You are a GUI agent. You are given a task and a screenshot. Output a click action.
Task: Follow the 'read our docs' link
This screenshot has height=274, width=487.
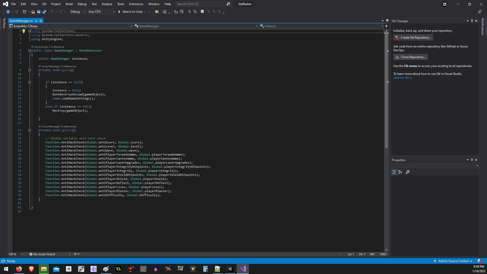pos(403,78)
